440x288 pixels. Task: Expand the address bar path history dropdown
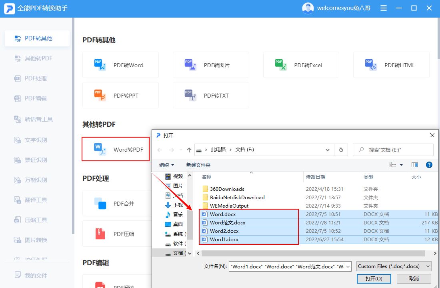(328, 150)
